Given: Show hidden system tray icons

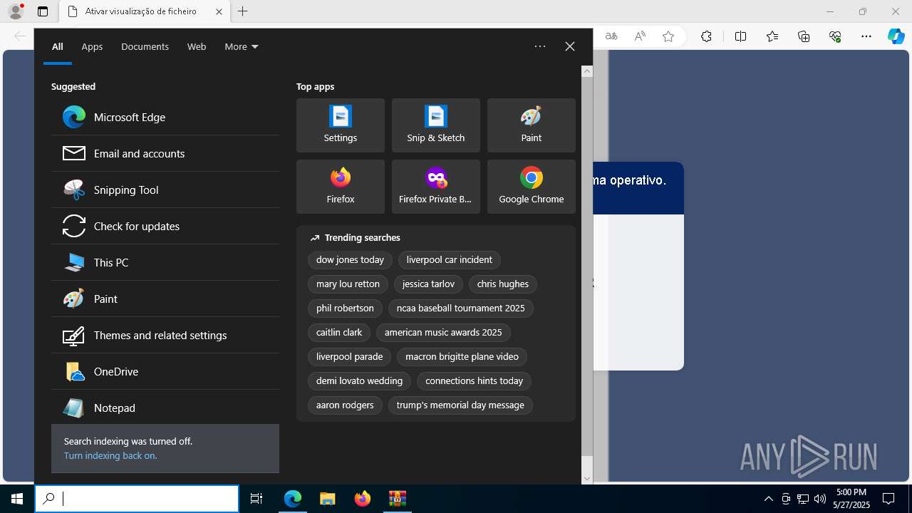Looking at the screenshot, I should pos(768,499).
